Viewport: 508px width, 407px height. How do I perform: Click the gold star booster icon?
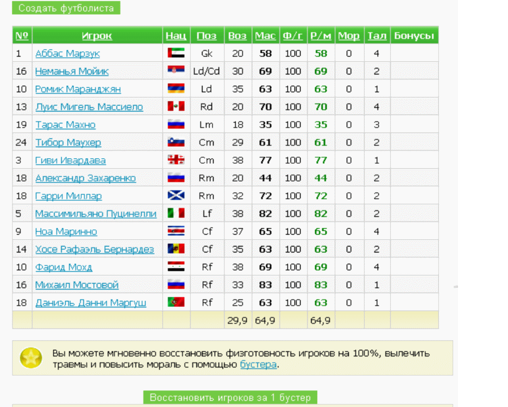(x=31, y=358)
